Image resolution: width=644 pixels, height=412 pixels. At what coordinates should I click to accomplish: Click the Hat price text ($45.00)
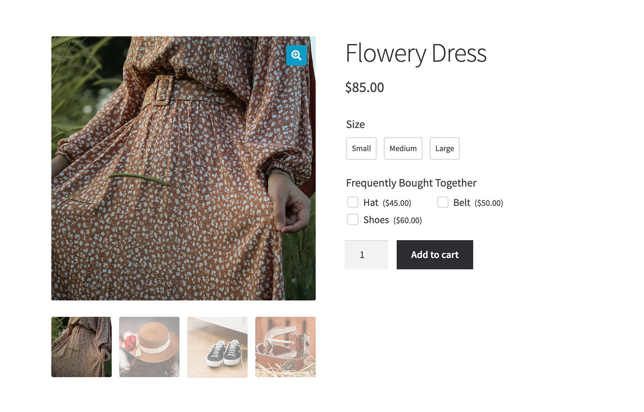tap(397, 203)
